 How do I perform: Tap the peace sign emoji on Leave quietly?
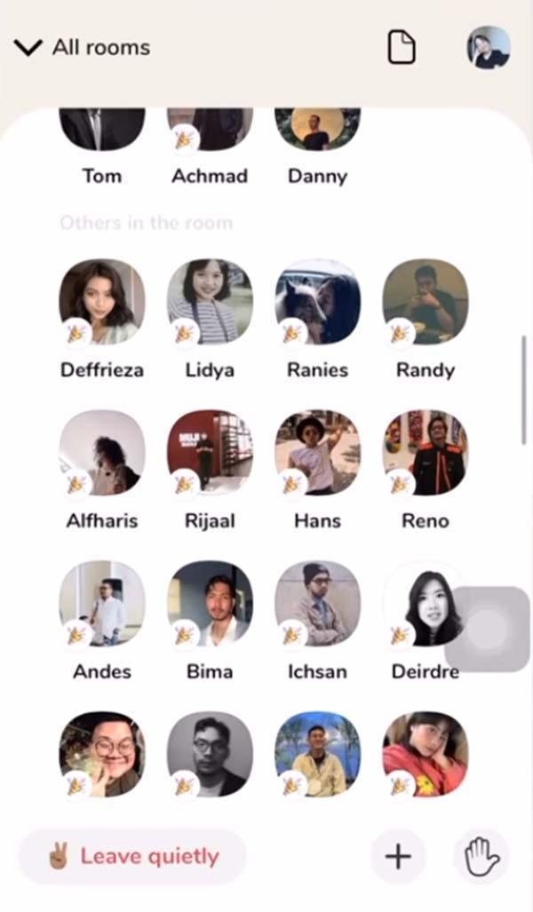pyautogui.click(x=59, y=856)
